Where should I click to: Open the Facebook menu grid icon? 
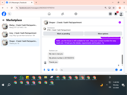(x=110, y=14)
